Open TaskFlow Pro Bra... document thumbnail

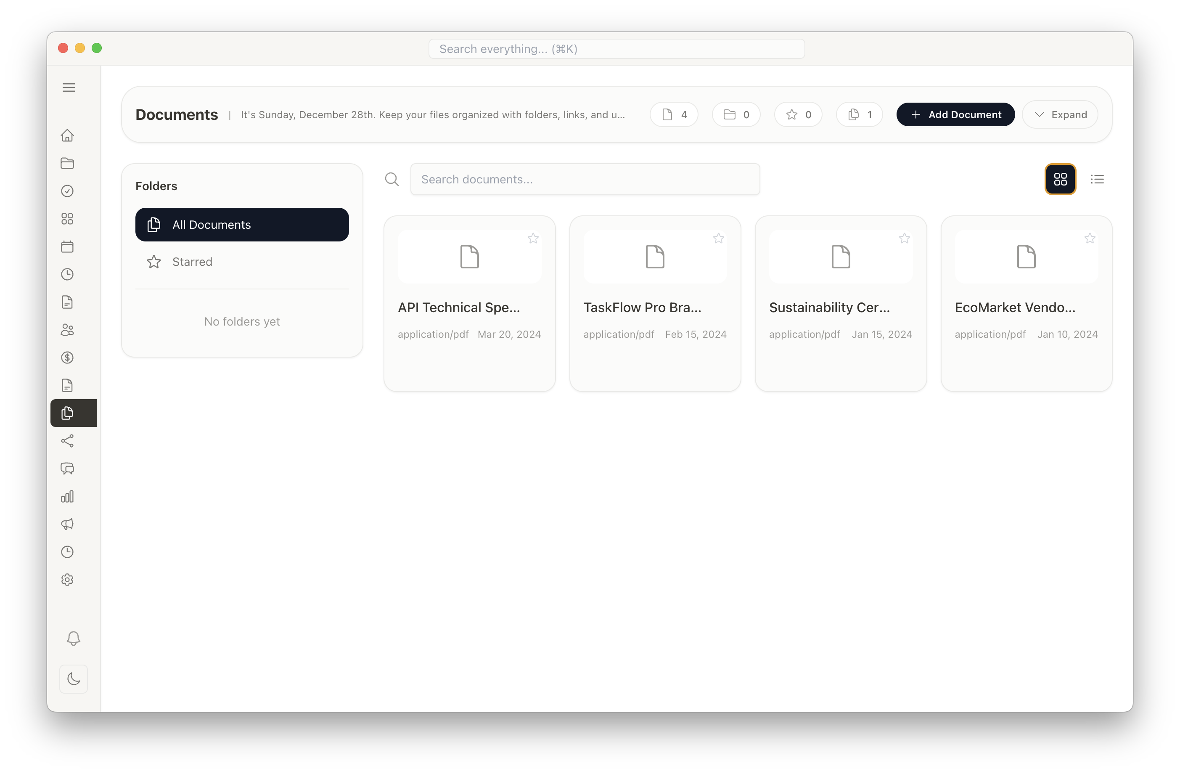[655, 256]
